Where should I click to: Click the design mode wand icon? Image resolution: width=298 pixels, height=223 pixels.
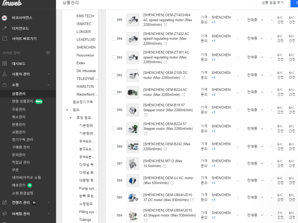point(4,28)
